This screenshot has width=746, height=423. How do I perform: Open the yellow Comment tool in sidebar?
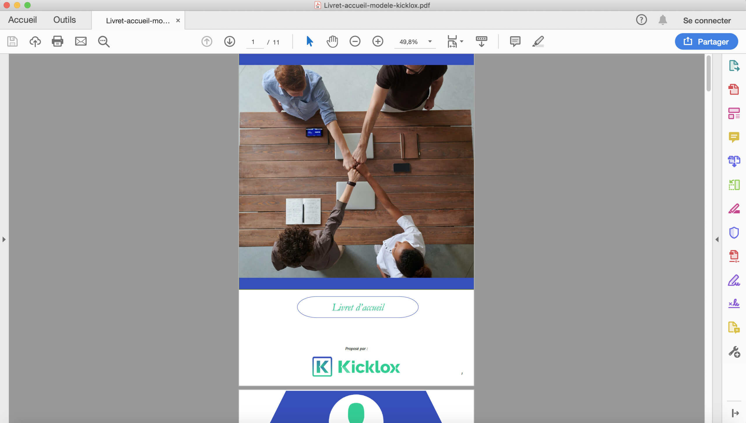pyautogui.click(x=734, y=137)
